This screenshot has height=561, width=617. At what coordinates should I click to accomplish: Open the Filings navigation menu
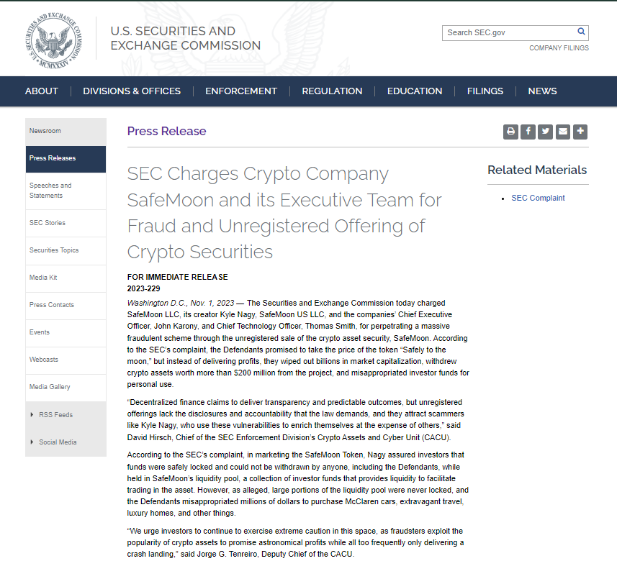pyautogui.click(x=485, y=91)
